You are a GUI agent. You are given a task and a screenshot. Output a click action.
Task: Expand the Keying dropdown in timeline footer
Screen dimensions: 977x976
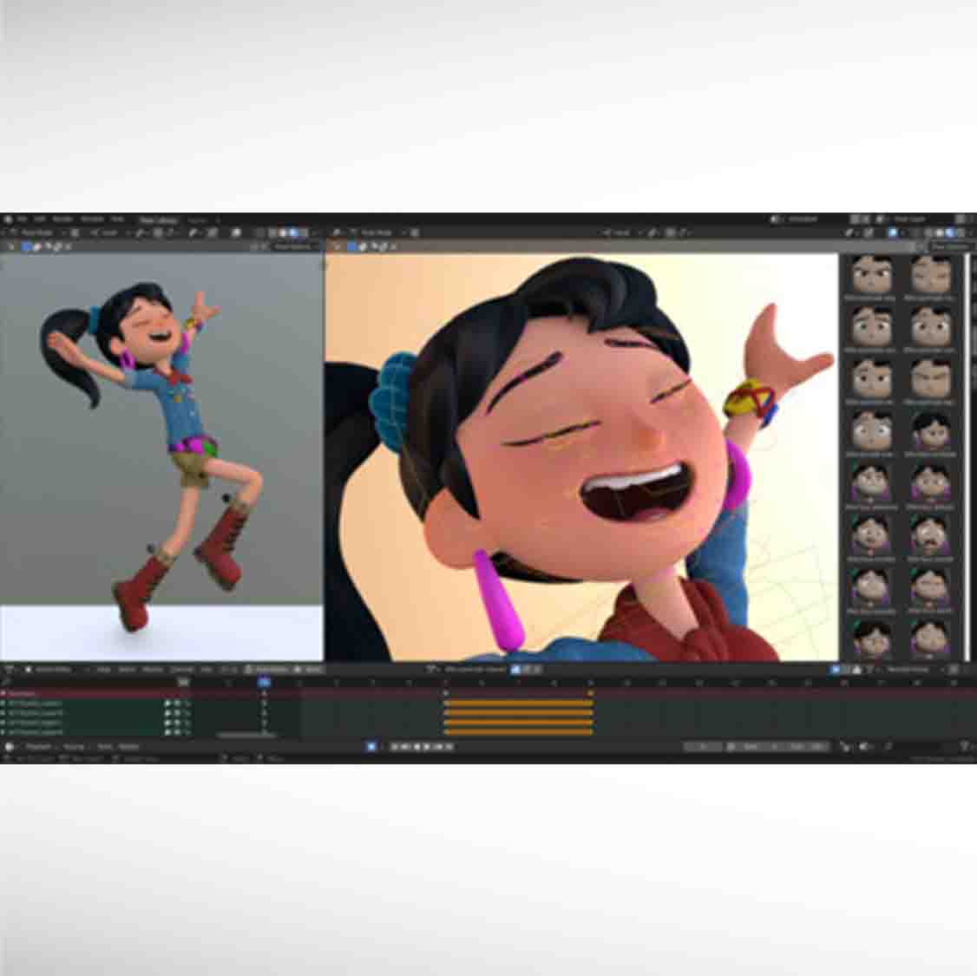pos(75,747)
